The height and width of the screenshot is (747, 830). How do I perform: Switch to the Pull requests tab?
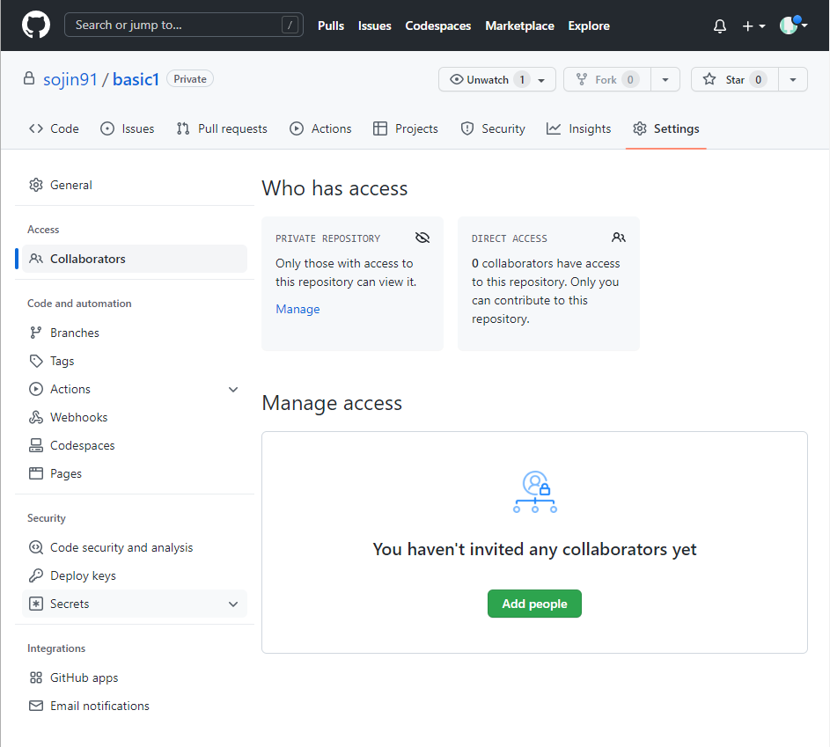(222, 128)
